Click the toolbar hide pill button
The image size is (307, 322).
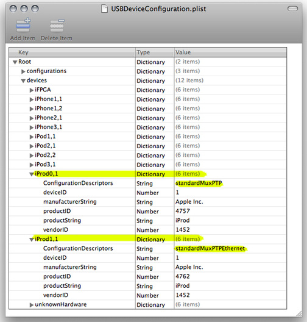point(292,9)
